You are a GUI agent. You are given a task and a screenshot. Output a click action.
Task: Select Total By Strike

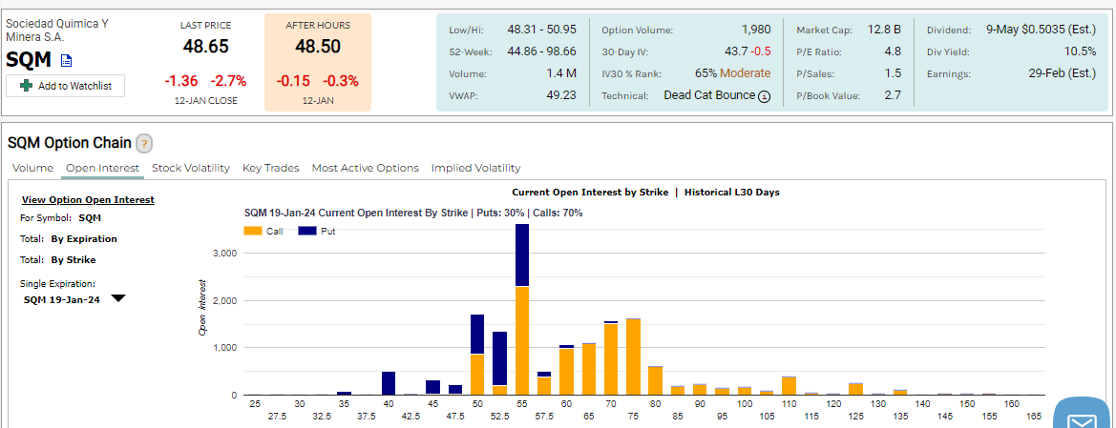coord(74,260)
